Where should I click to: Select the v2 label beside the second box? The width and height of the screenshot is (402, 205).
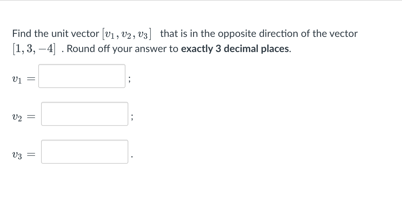pos(16,117)
